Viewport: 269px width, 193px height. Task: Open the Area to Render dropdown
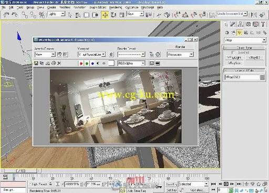pyautogui.click(x=45, y=55)
